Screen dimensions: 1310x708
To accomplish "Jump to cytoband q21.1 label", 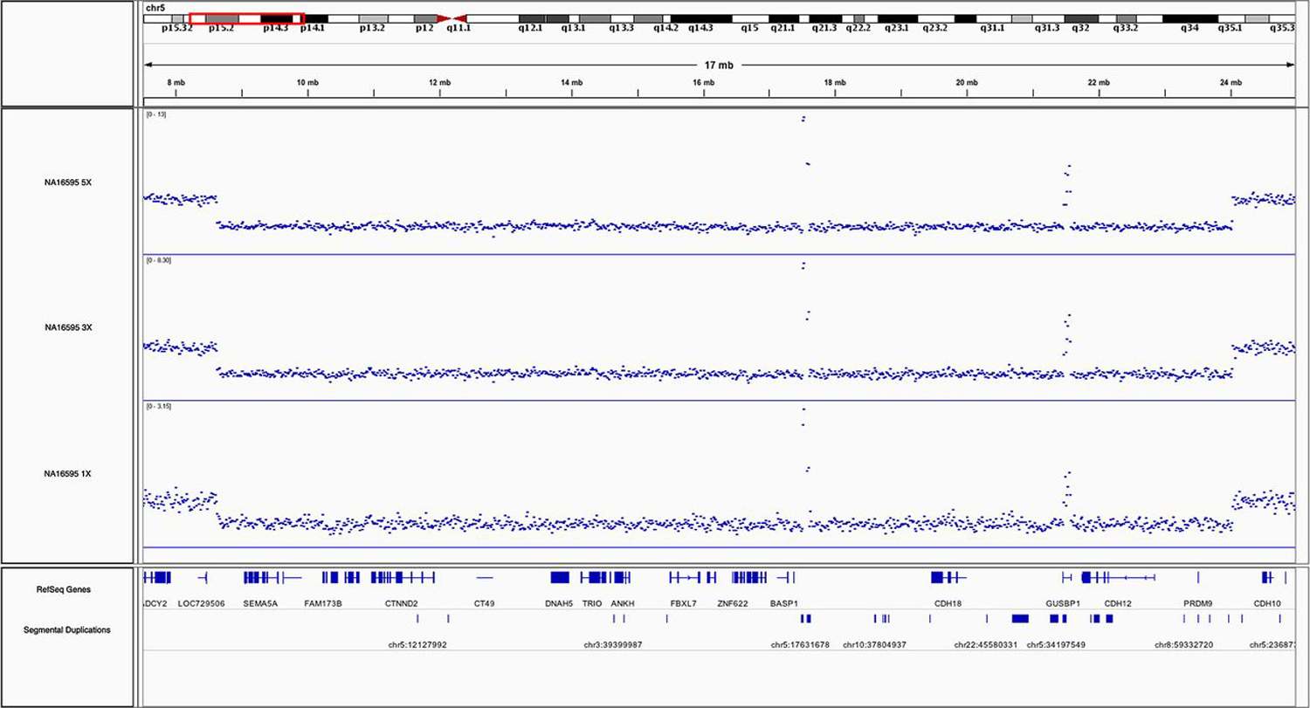I will [x=783, y=29].
